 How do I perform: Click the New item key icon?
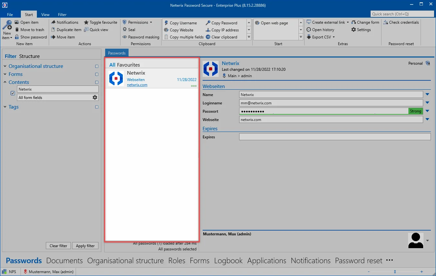coord(7,26)
